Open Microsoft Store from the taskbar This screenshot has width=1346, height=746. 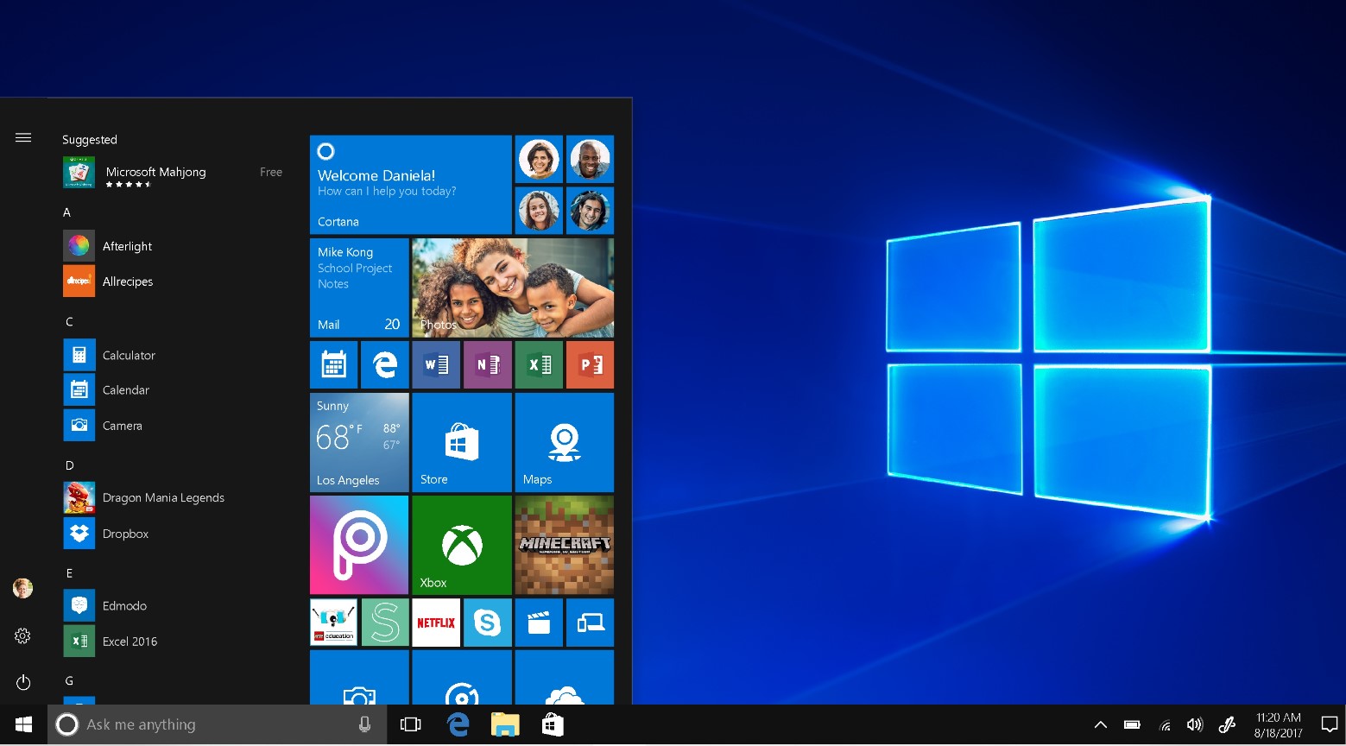pyautogui.click(x=553, y=725)
